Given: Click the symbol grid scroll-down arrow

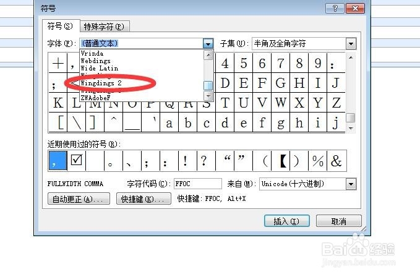Looking at the screenshot, I should (x=351, y=129).
